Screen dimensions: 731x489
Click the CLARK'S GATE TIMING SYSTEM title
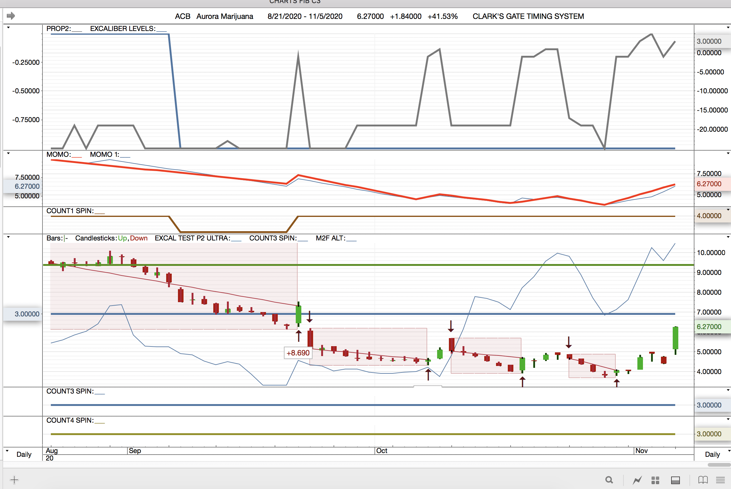528,16
